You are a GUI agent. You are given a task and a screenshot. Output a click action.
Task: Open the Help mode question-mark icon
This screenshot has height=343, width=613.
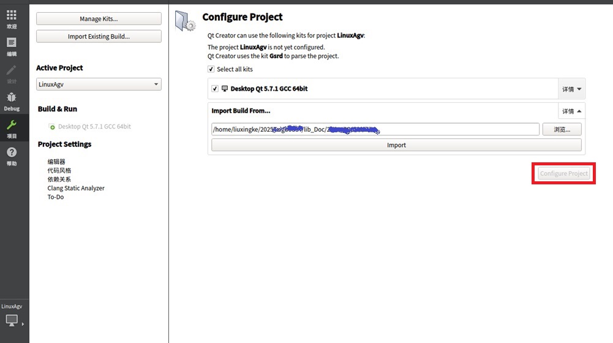[12, 152]
